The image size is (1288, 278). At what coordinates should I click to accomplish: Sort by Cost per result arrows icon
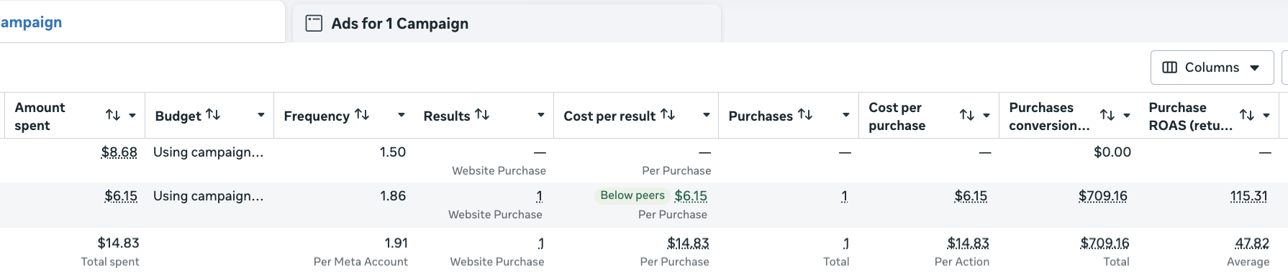tap(668, 114)
